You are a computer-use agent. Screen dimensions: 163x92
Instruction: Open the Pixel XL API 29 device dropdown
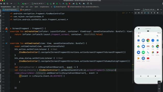pyautogui.click(x=38, y=4)
